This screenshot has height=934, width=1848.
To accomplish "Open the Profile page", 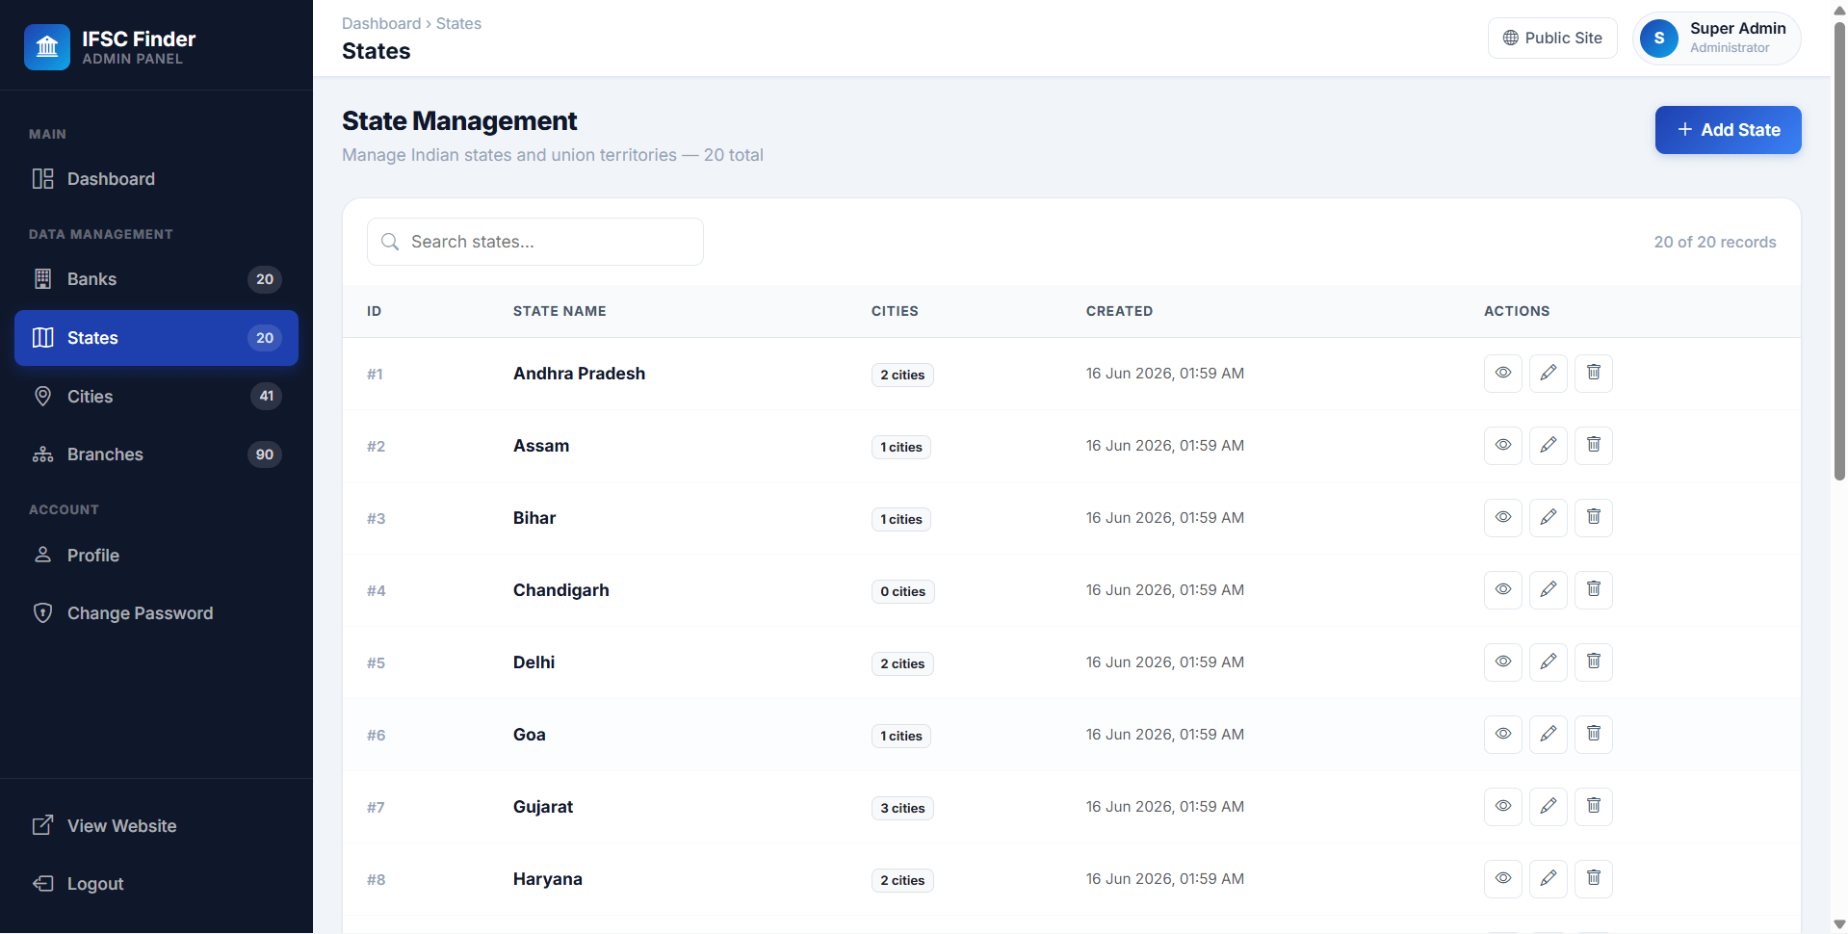I will pos(156,556).
